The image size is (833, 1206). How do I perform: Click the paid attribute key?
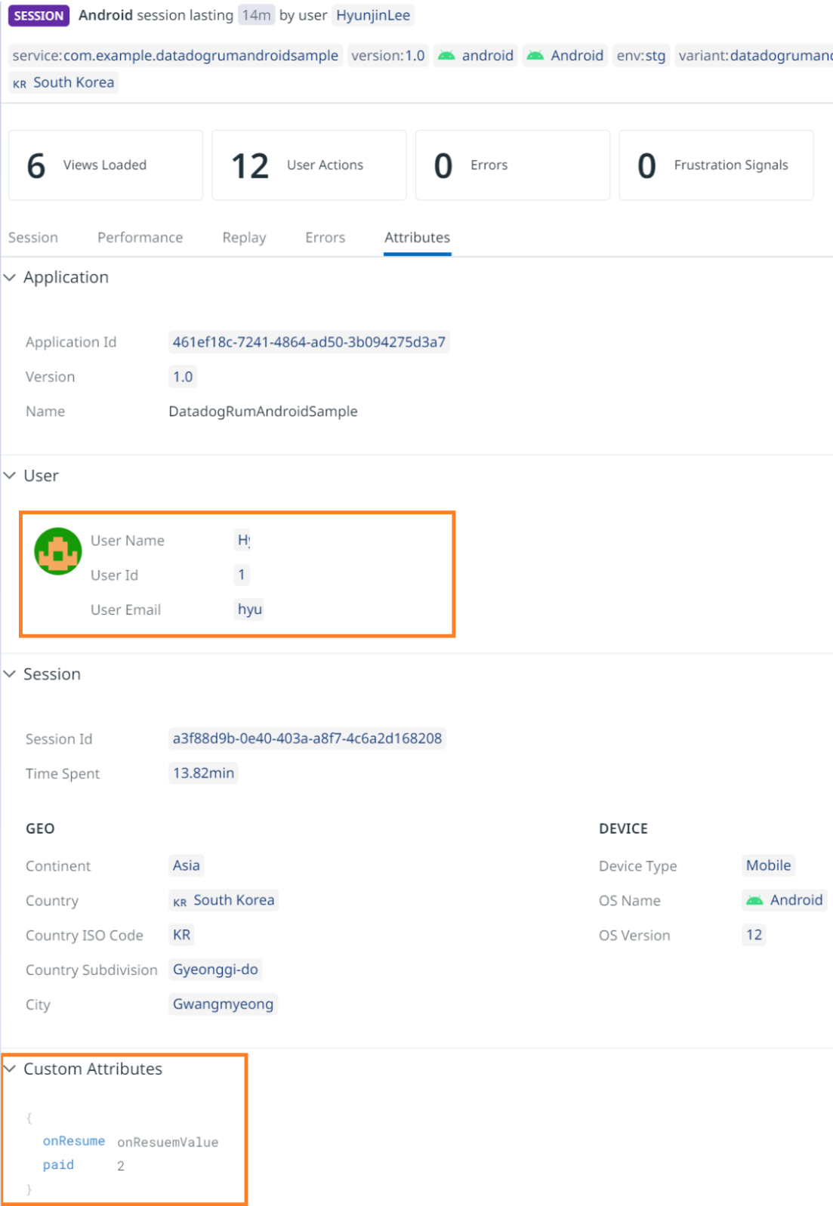[x=58, y=1165]
